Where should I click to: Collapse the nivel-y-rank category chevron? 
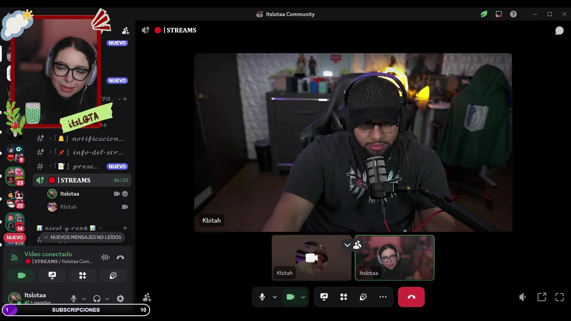100,228
